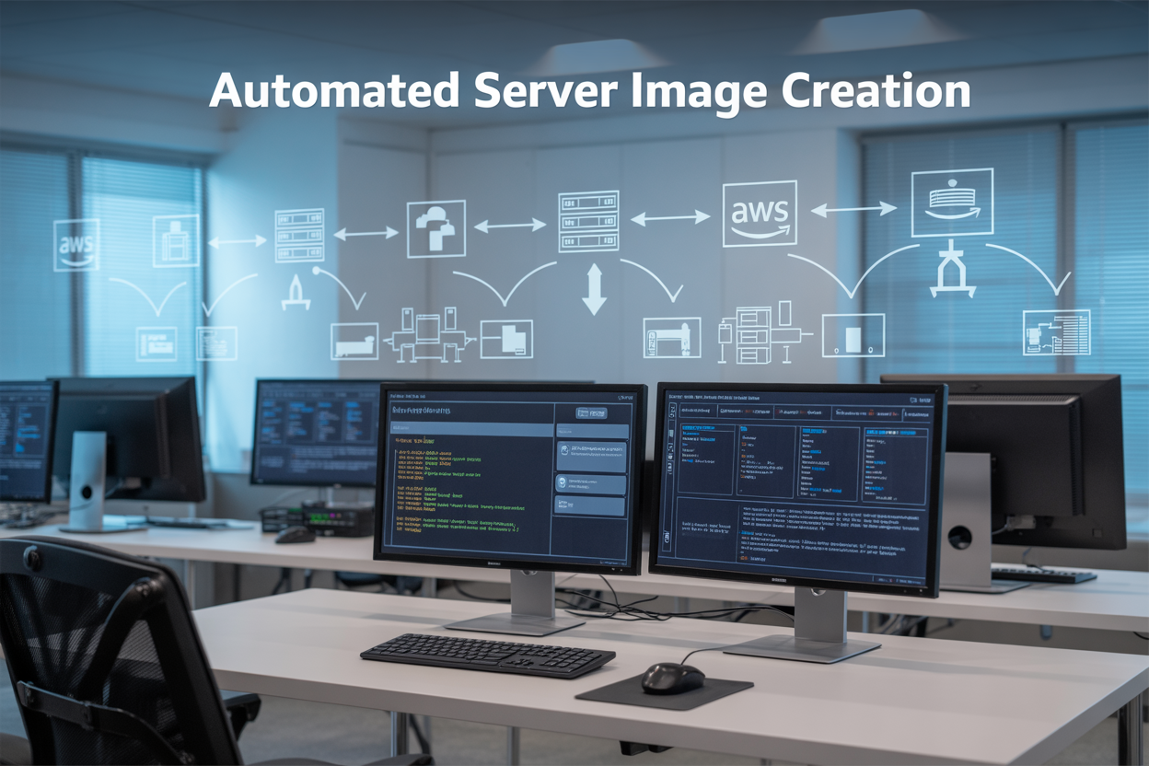Click the horizontal arrow left of the large AWS logo
This screenshot has height=766, width=1149.
[670, 218]
